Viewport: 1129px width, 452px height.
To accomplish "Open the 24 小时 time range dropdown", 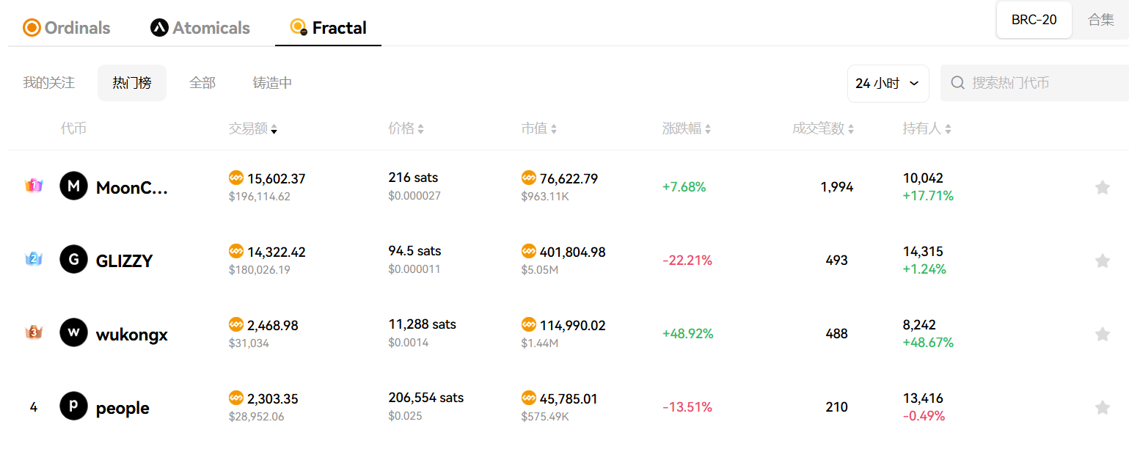I will [888, 84].
